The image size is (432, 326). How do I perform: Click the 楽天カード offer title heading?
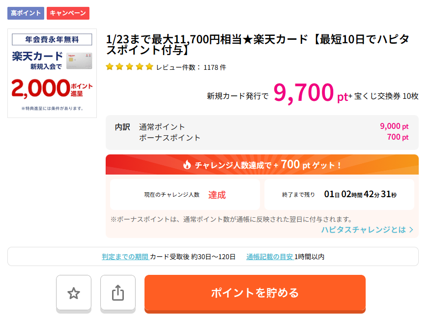(258, 45)
